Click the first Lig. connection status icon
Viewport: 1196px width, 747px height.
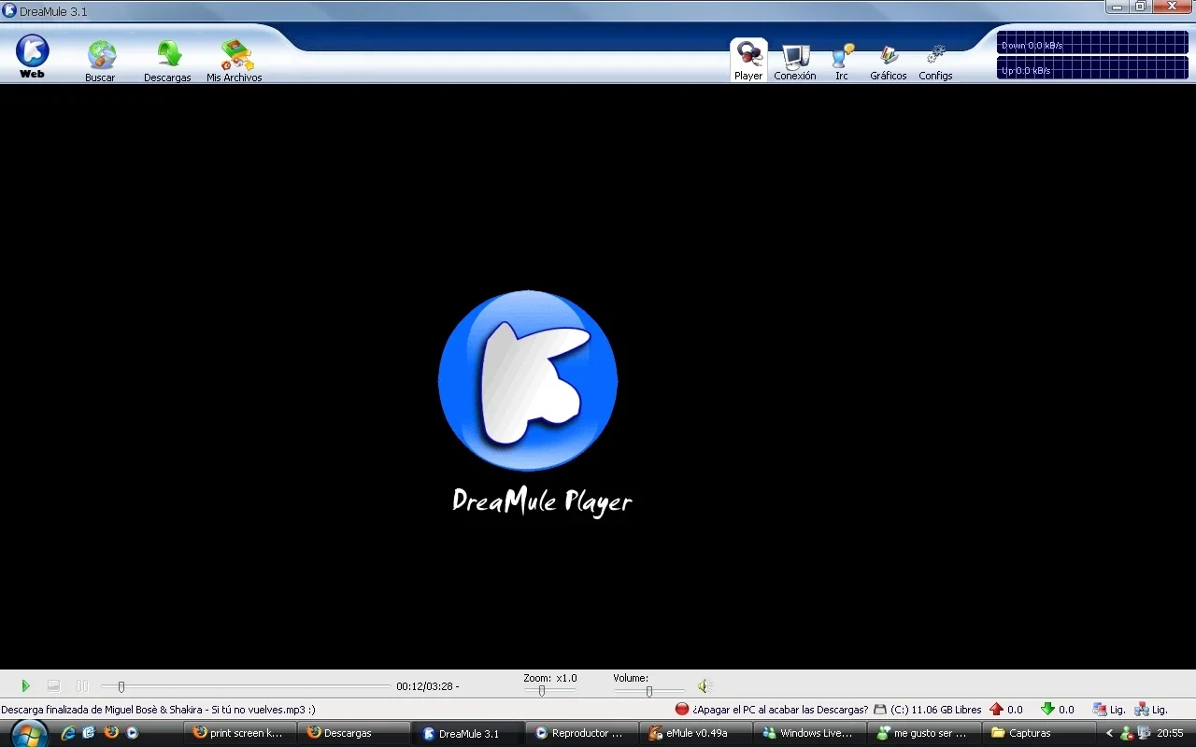click(x=1100, y=710)
